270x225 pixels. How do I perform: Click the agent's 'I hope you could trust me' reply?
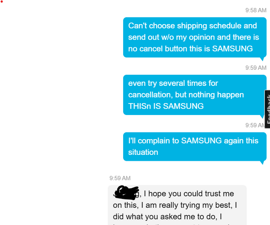coord(177,205)
